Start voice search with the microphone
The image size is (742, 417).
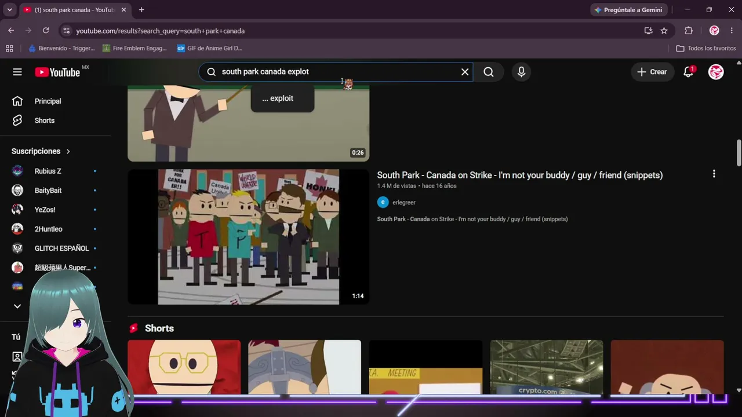tap(521, 72)
